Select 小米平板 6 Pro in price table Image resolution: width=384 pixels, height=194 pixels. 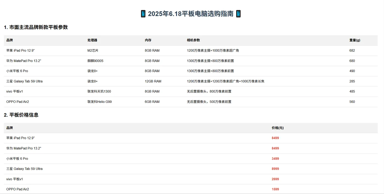click(17, 159)
